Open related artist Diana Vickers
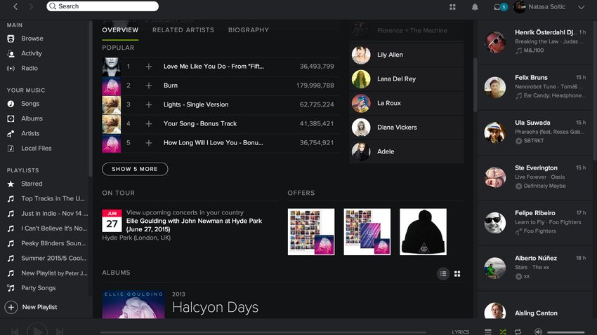Image resolution: width=597 pixels, height=335 pixels. (406, 128)
